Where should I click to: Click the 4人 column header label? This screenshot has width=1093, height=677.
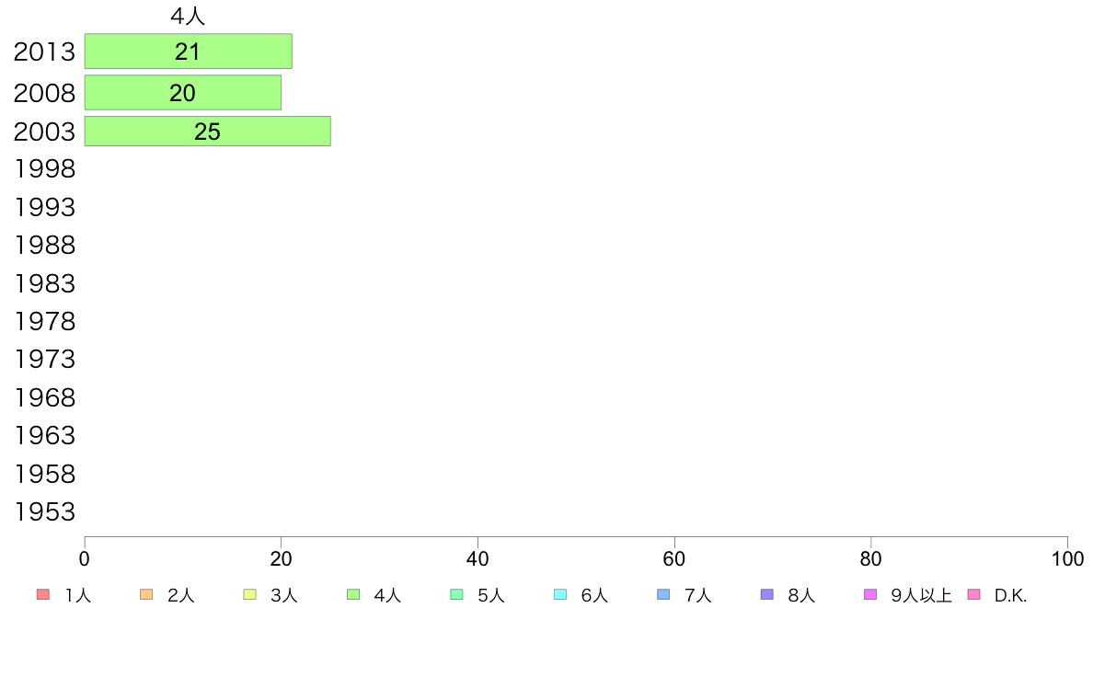(x=188, y=16)
